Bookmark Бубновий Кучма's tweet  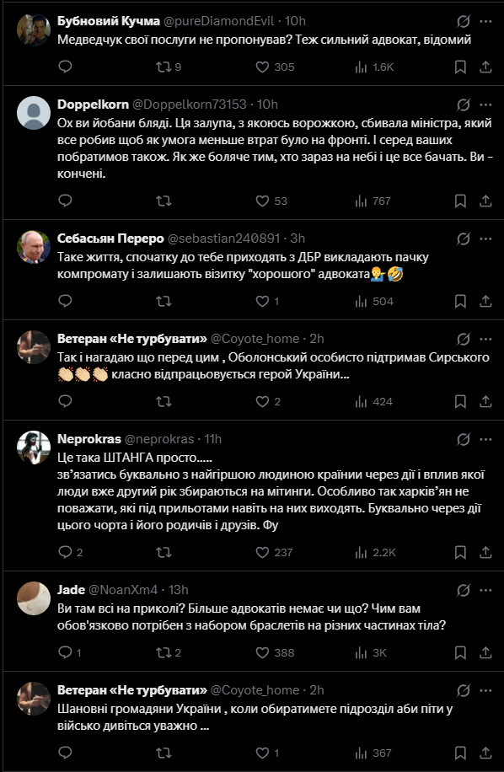point(460,67)
